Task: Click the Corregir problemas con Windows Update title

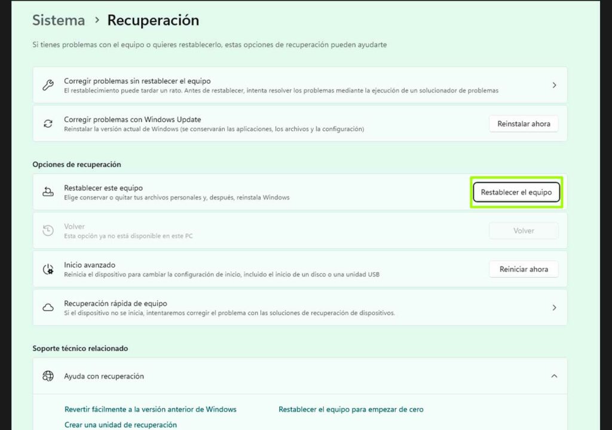Action: point(132,119)
